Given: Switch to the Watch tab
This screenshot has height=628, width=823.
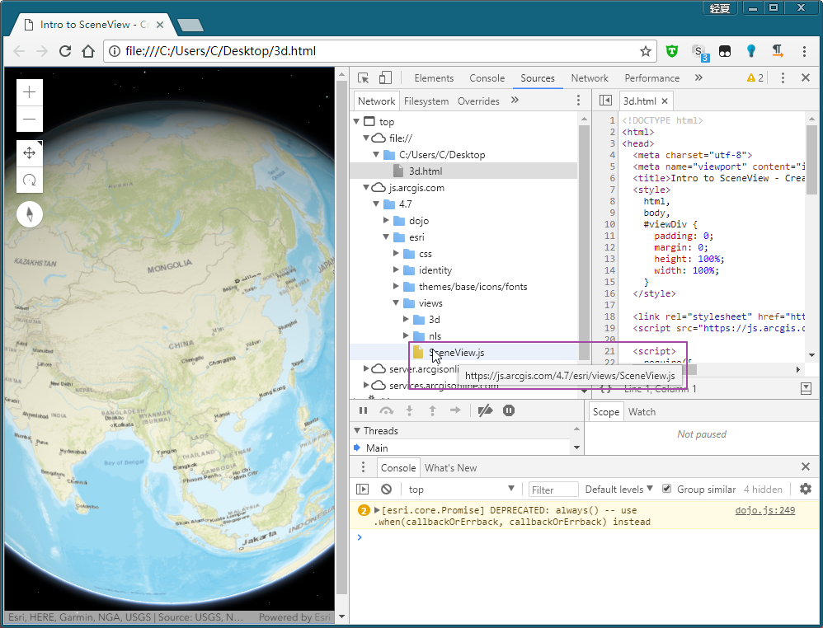Looking at the screenshot, I should coord(642,412).
